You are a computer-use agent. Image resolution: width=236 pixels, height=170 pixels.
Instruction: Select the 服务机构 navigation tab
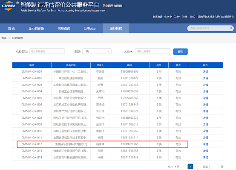coord(116,28)
